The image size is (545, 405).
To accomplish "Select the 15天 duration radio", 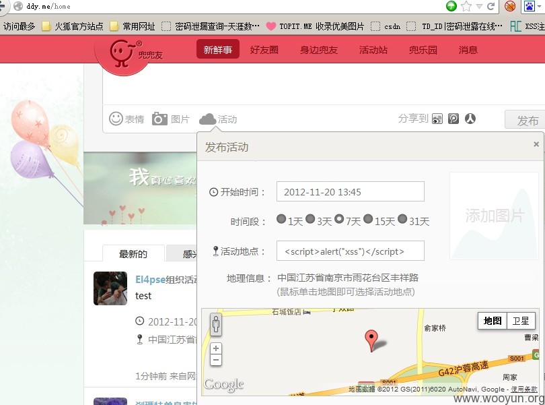I will click(368, 219).
